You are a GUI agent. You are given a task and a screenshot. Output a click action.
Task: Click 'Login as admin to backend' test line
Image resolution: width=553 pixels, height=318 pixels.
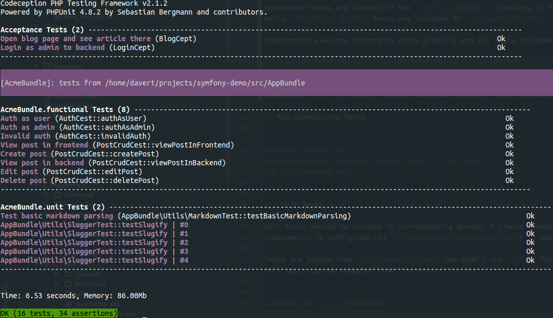tap(78, 47)
